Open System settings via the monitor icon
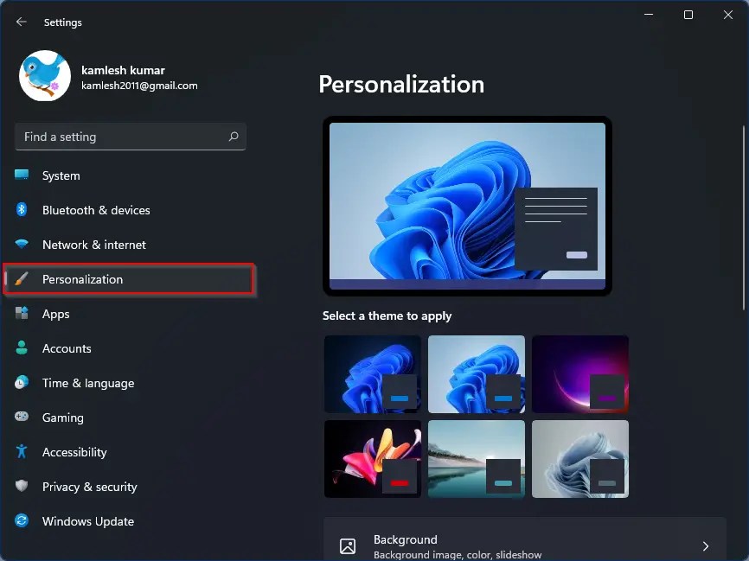 click(22, 175)
